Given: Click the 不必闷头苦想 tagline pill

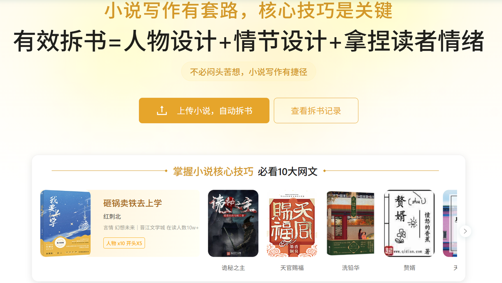Looking at the screenshot, I should tap(248, 72).
